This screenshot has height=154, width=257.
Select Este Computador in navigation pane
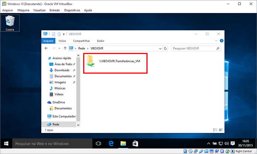click(x=61, y=116)
